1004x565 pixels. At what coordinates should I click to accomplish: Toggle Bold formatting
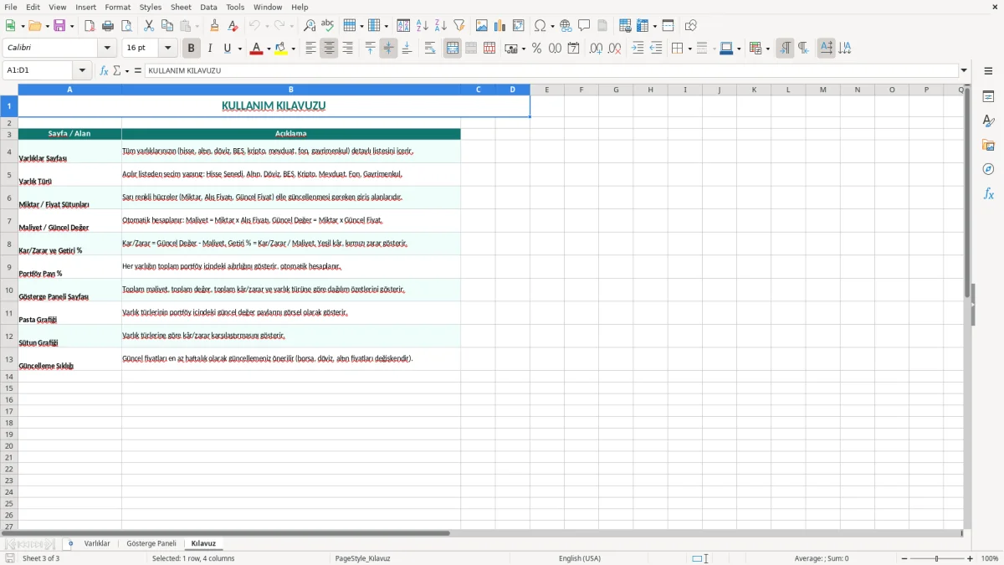point(192,49)
